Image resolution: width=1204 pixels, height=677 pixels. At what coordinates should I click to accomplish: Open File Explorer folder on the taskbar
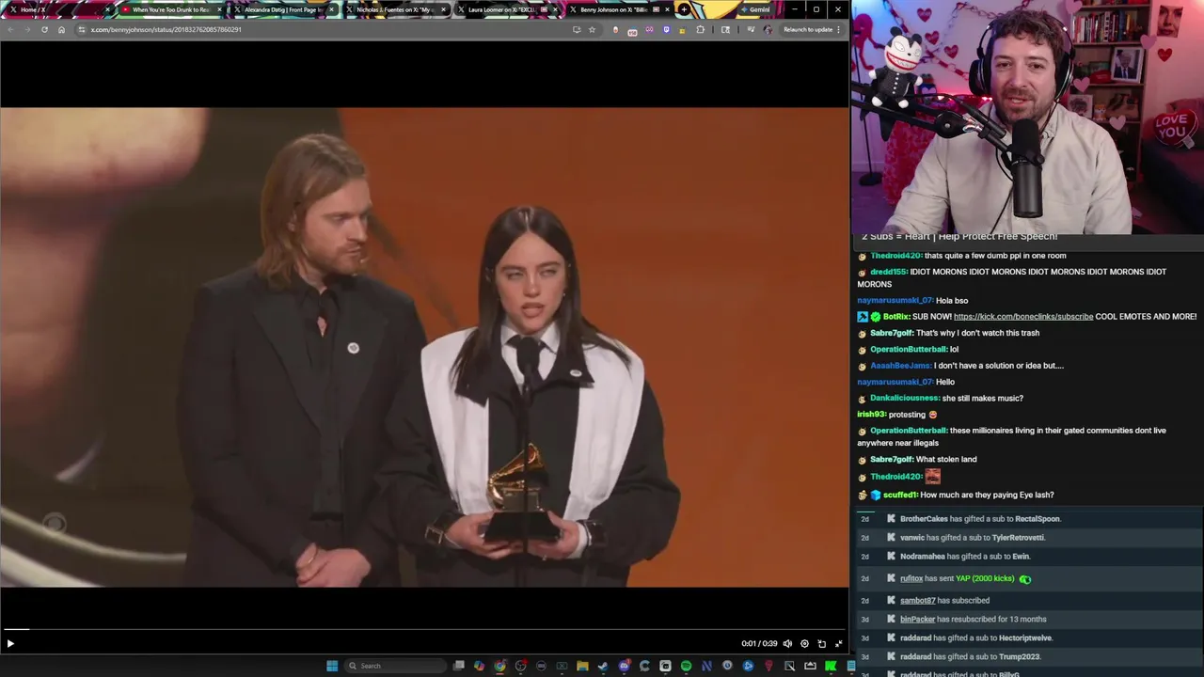[x=582, y=666]
